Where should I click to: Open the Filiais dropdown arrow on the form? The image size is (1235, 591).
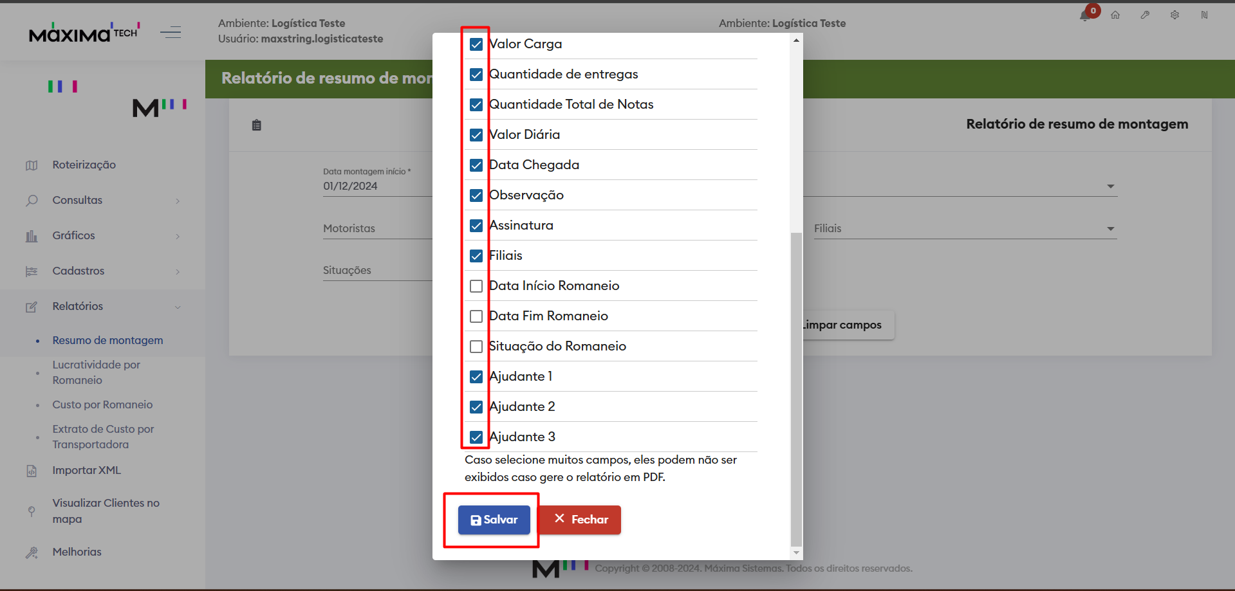1111,229
